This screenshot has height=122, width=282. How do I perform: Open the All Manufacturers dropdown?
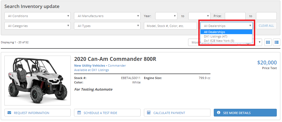click(107, 16)
